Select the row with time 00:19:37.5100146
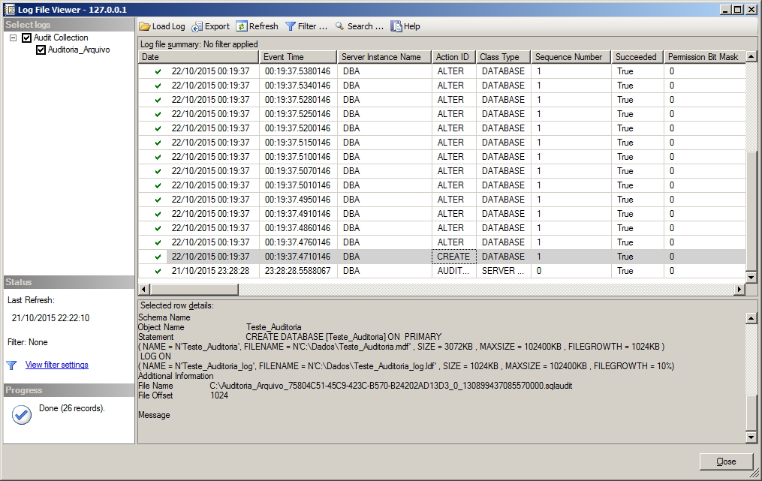This screenshot has height=481, width=762. point(441,157)
